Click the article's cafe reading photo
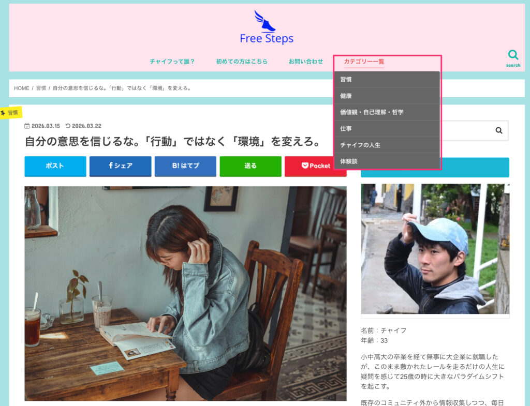 [185, 293]
